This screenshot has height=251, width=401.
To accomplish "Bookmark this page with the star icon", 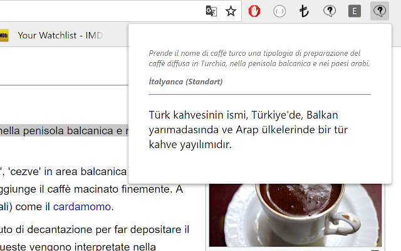I will coord(231,11).
